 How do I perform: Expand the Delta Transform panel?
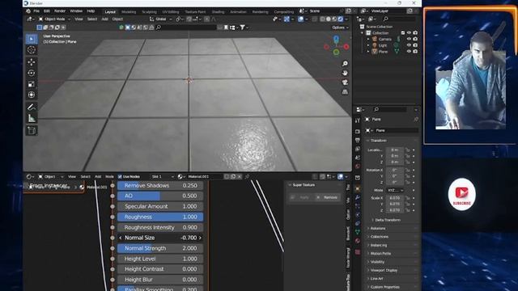coord(388,220)
